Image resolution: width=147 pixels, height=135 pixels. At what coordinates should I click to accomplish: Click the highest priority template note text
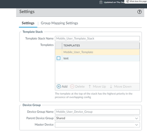coord(94,95)
